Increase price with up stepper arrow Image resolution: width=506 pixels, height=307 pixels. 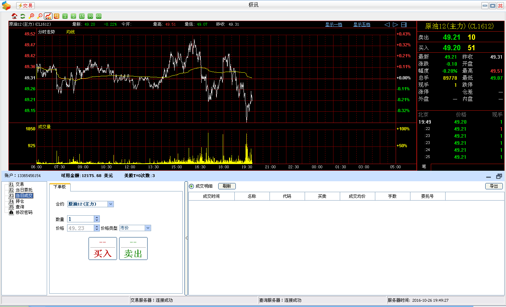(97, 227)
